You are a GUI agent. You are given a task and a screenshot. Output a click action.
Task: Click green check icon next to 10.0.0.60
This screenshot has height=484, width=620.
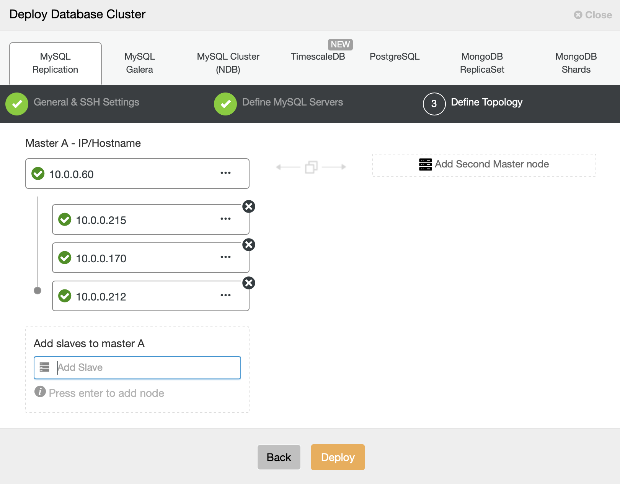pos(38,174)
